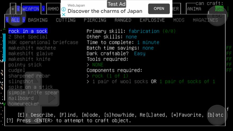This screenshot has height=131, width=233.
Task: Select the makeshift machete recipe
Action: (x=32, y=48)
